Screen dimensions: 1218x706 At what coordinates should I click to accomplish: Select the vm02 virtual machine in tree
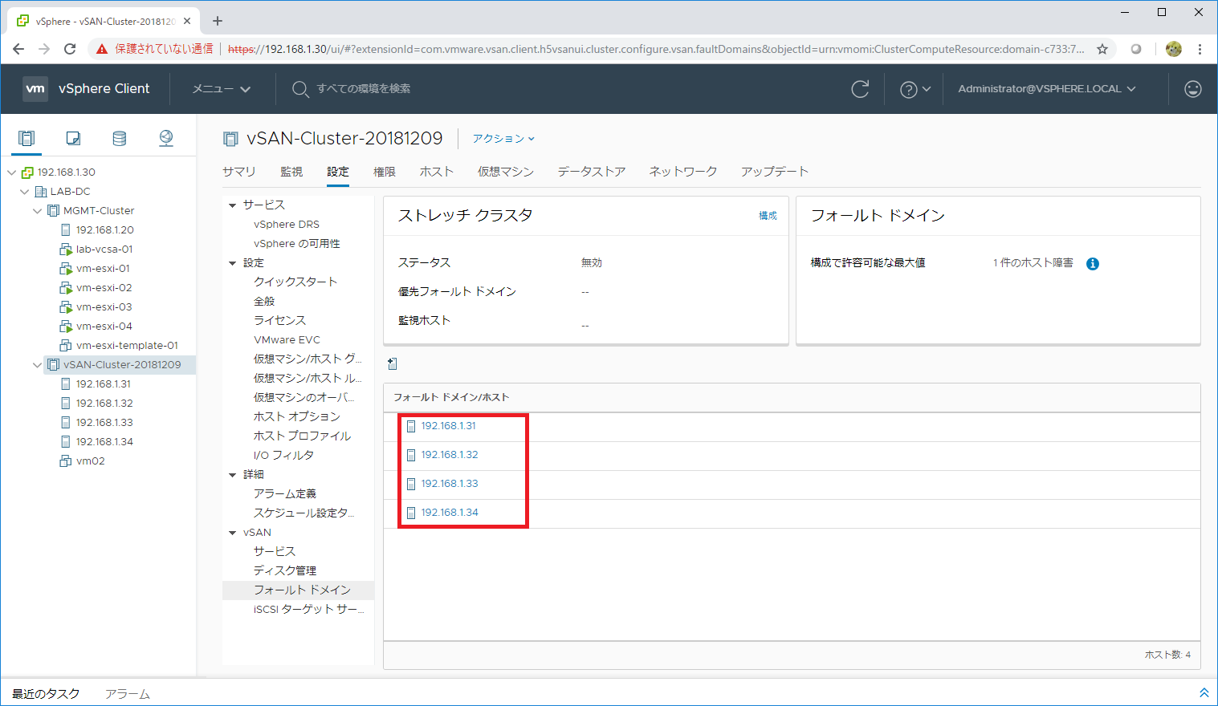[x=91, y=461]
